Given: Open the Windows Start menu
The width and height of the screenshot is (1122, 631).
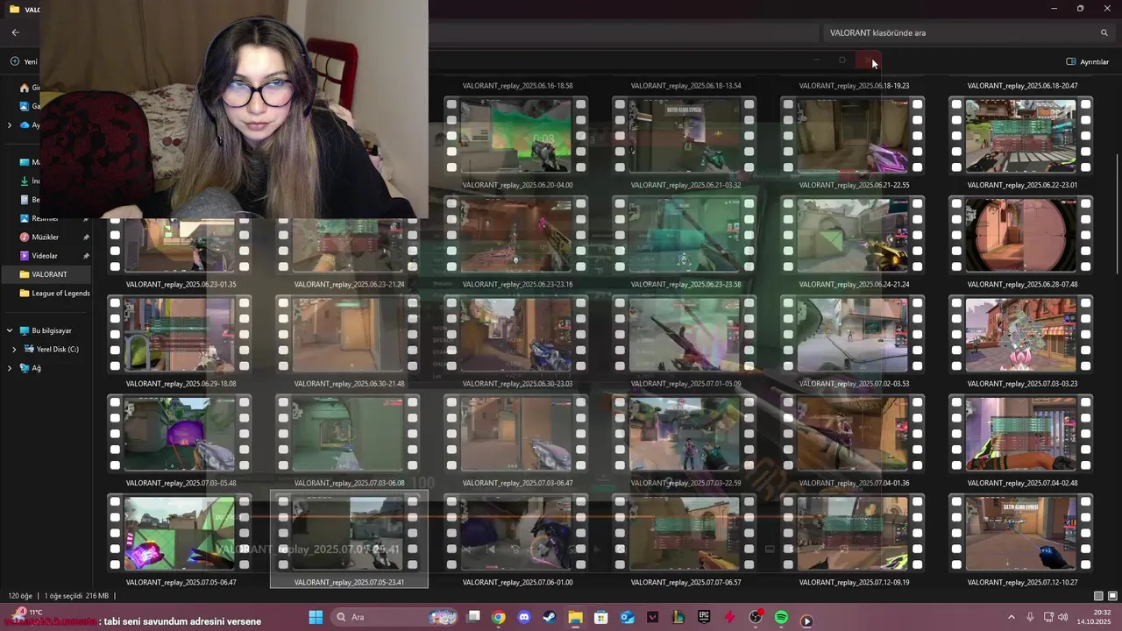Looking at the screenshot, I should 316,617.
